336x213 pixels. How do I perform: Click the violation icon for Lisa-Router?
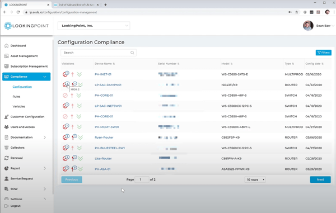pyautogui.click(x=66, y=158)
